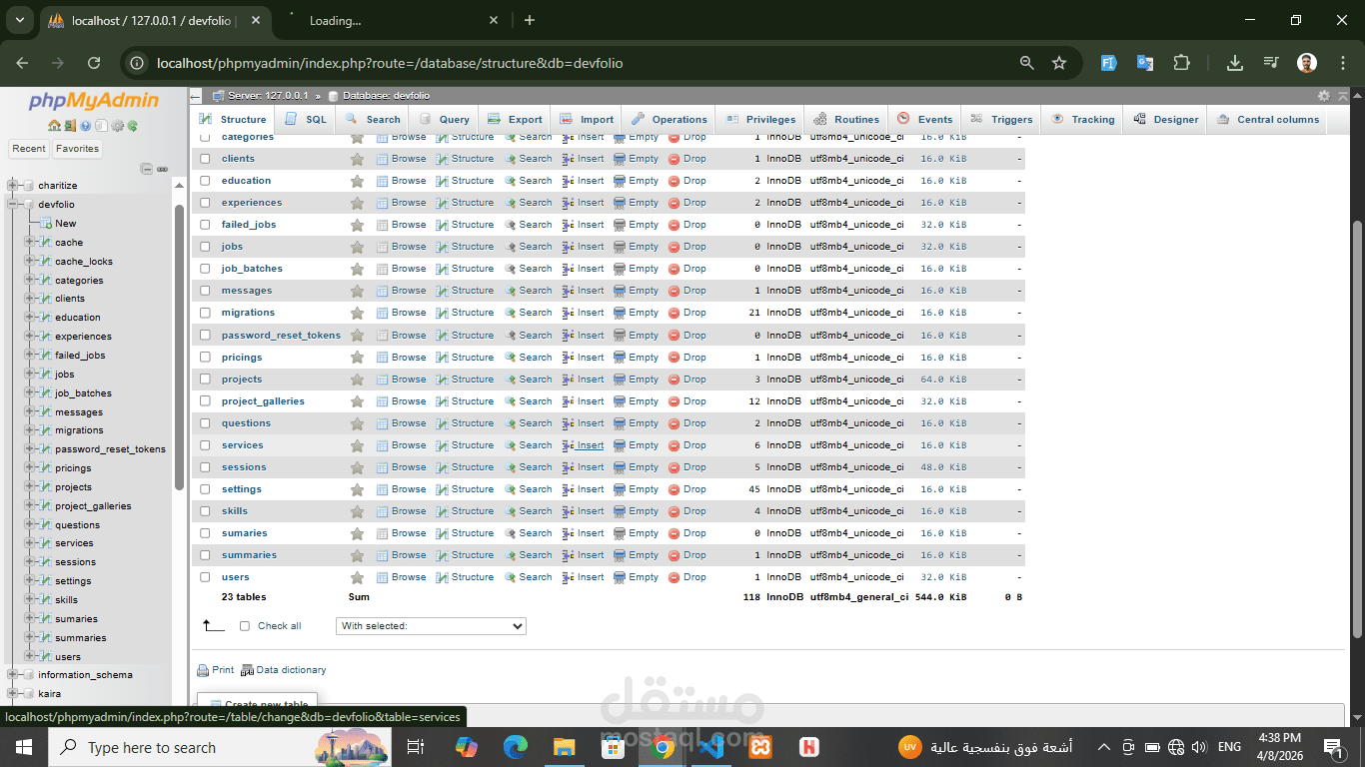Click the link with main panel chain icon
The height and width of the screenshot is (767, 1365).
pos(162,169)
